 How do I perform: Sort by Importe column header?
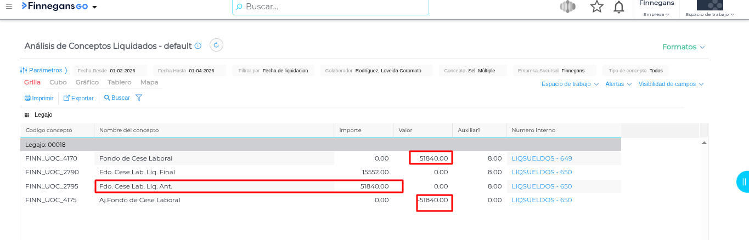coord(351,130)
